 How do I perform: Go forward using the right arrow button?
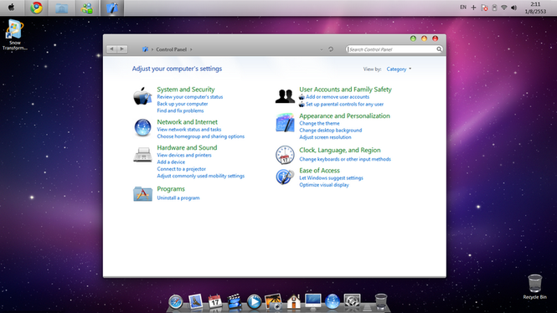[x=122, y=49]
